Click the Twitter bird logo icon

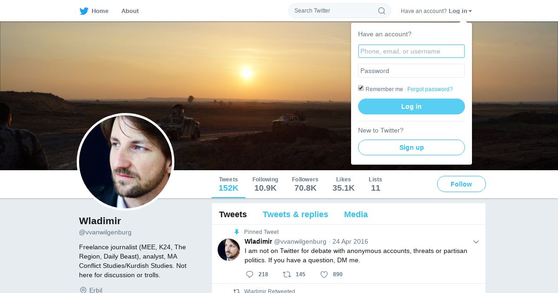coord(84,11)
